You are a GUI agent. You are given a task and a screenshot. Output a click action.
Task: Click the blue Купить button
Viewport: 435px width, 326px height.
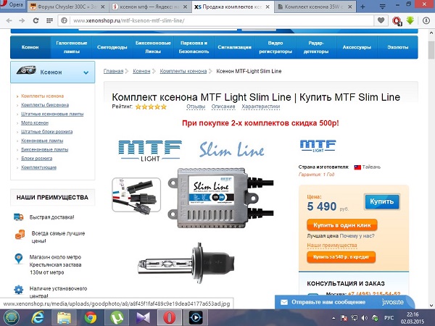click(x=382, y=201)
